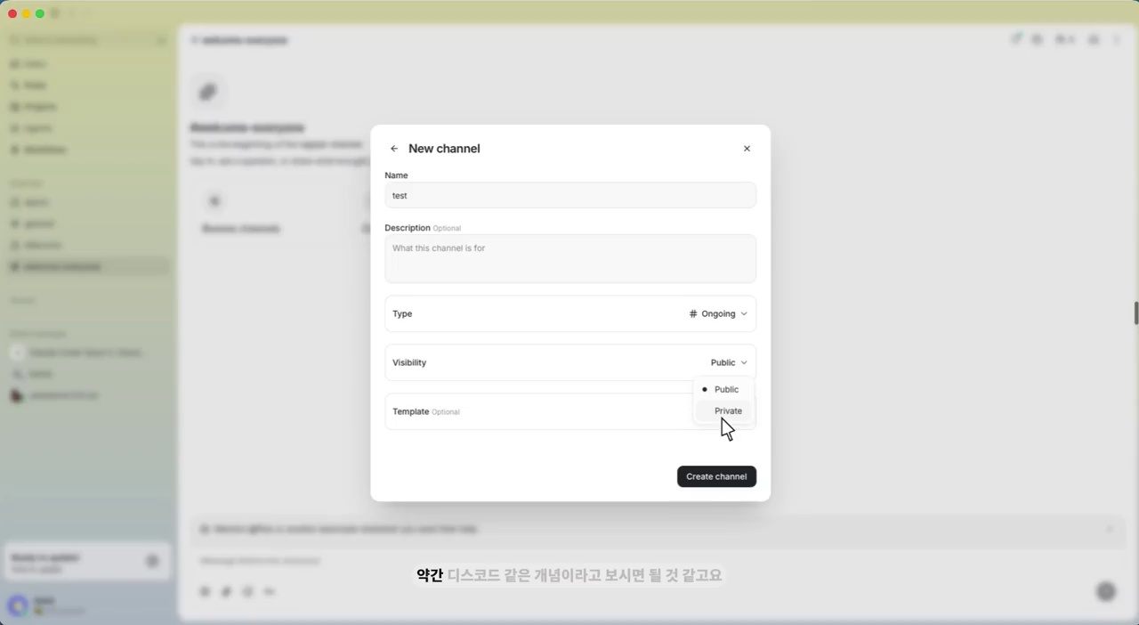Click the Create channel button
Viewport: 1139px width, 625px height.
click(x=716, y=476)
